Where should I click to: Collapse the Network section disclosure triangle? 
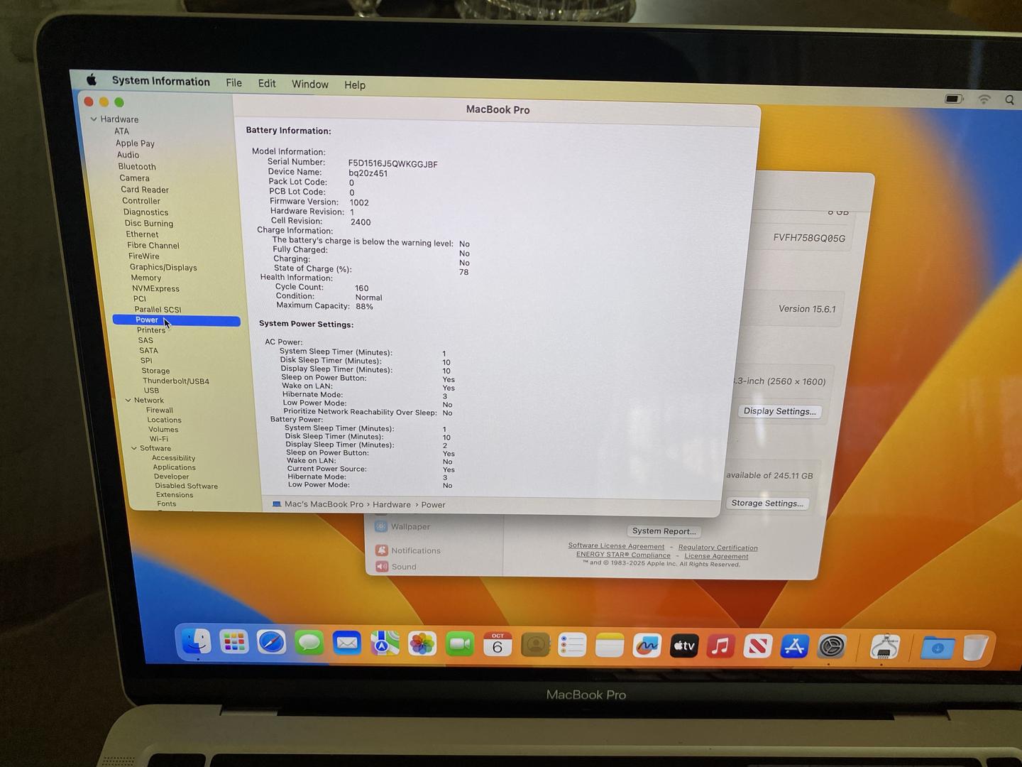128,400
